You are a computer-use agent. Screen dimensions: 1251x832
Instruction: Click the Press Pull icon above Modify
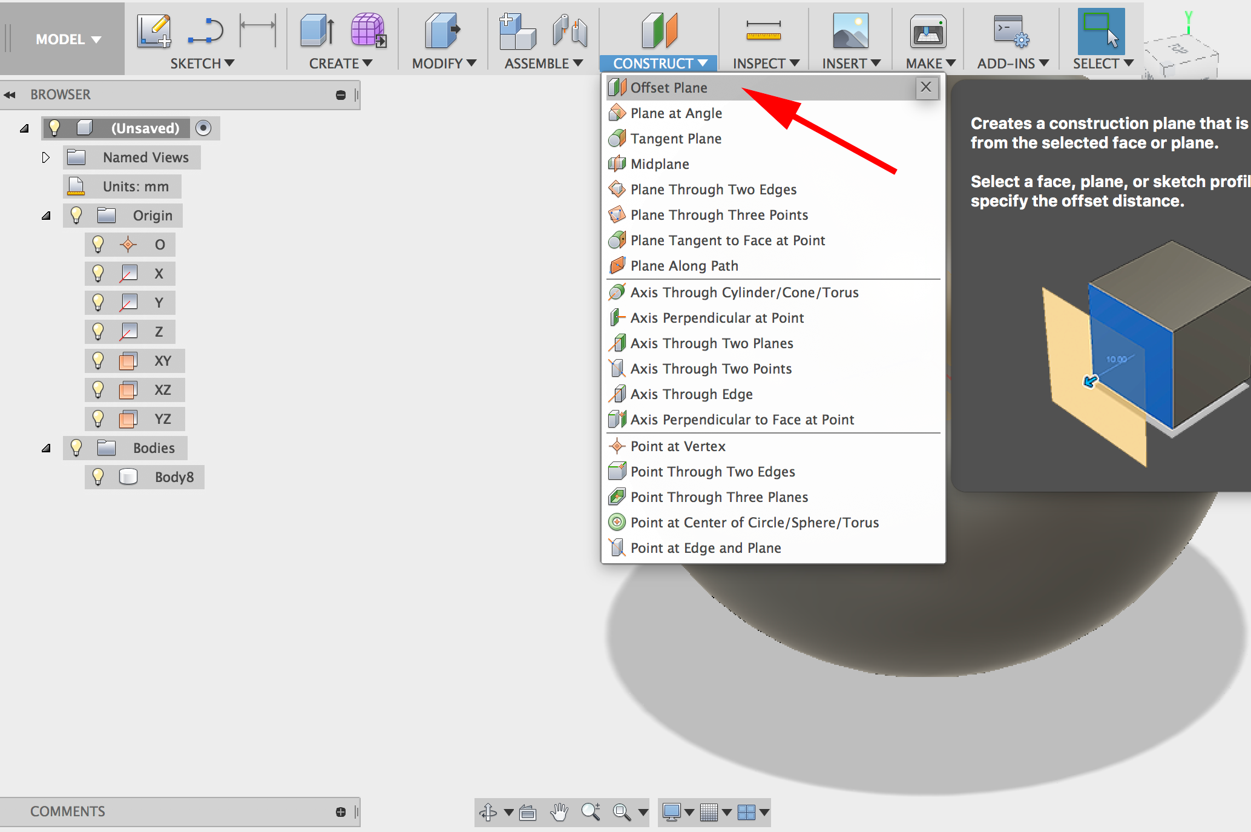tap(442, 31)
